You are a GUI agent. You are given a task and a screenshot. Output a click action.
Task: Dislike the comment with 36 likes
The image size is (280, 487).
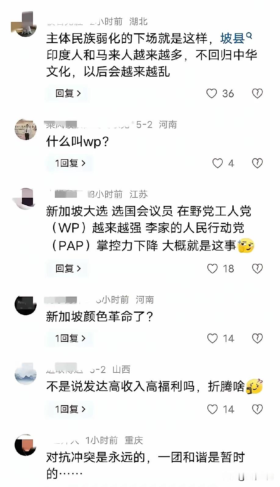(257, 93)
